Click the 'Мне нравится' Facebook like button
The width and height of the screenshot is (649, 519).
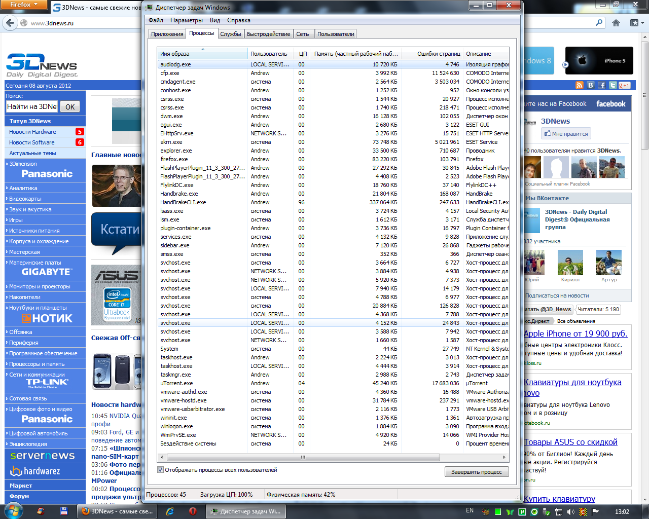pyautogui.click(x=566, y=134)
